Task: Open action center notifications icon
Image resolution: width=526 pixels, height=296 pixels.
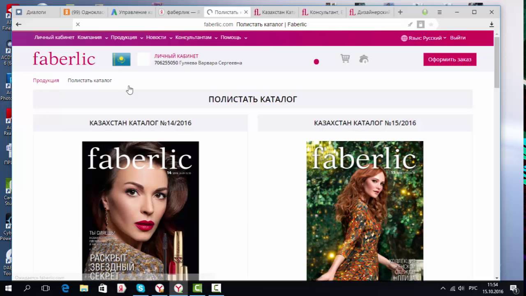Action: tap(513, 288)
